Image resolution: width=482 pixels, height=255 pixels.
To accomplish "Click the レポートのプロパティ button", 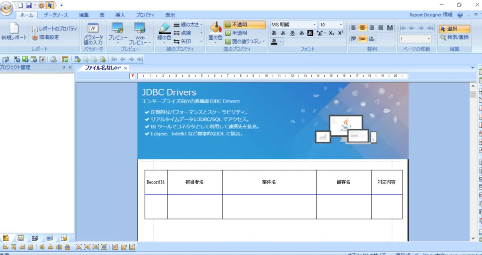I will coord(55,29).
